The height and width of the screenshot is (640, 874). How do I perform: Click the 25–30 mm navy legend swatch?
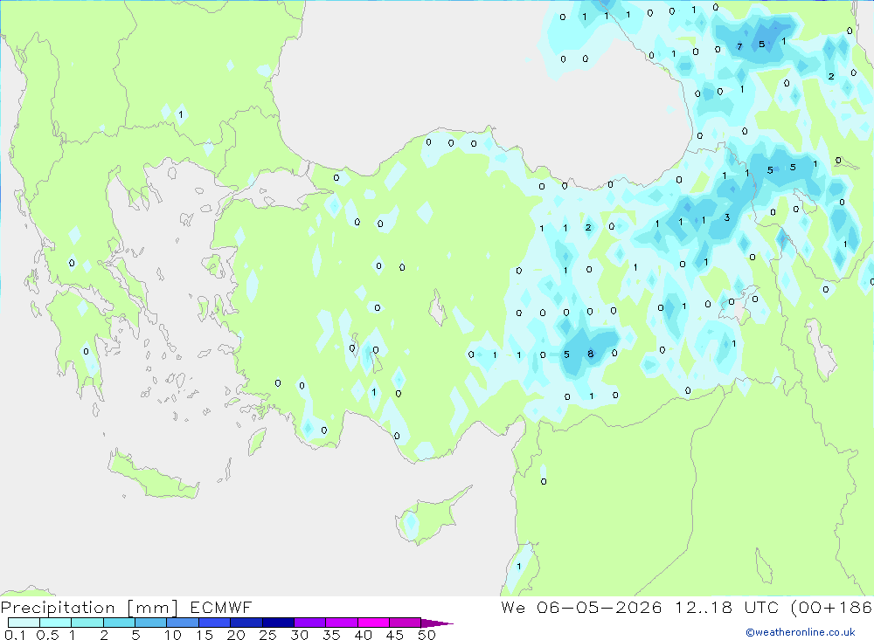[278, 623]
